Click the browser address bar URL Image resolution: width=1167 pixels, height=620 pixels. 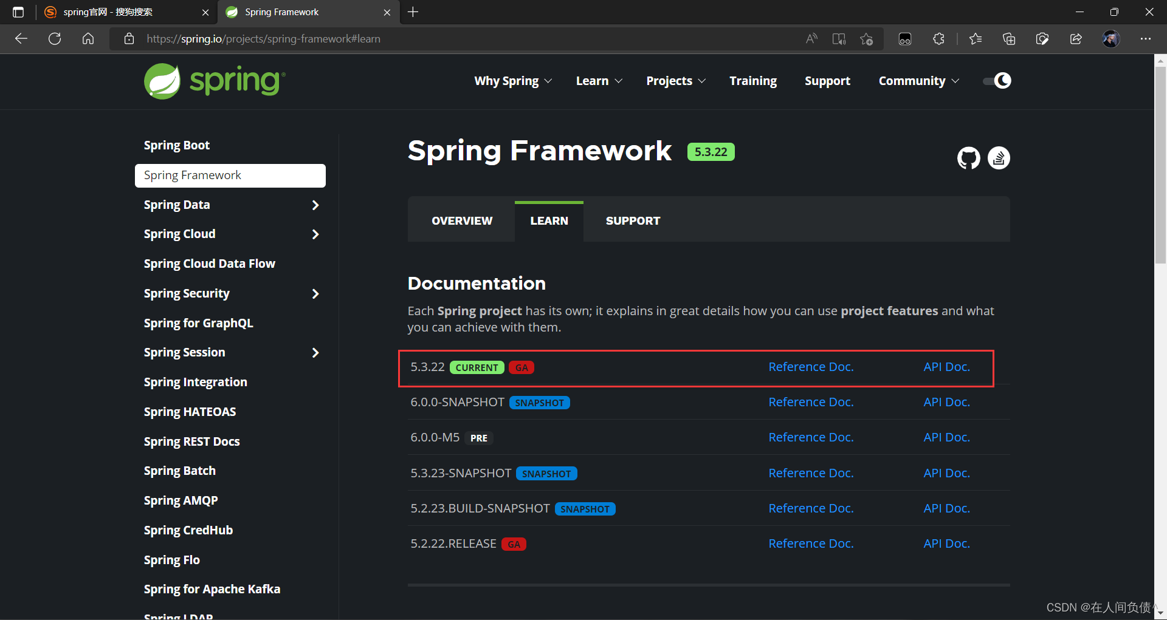264,39
